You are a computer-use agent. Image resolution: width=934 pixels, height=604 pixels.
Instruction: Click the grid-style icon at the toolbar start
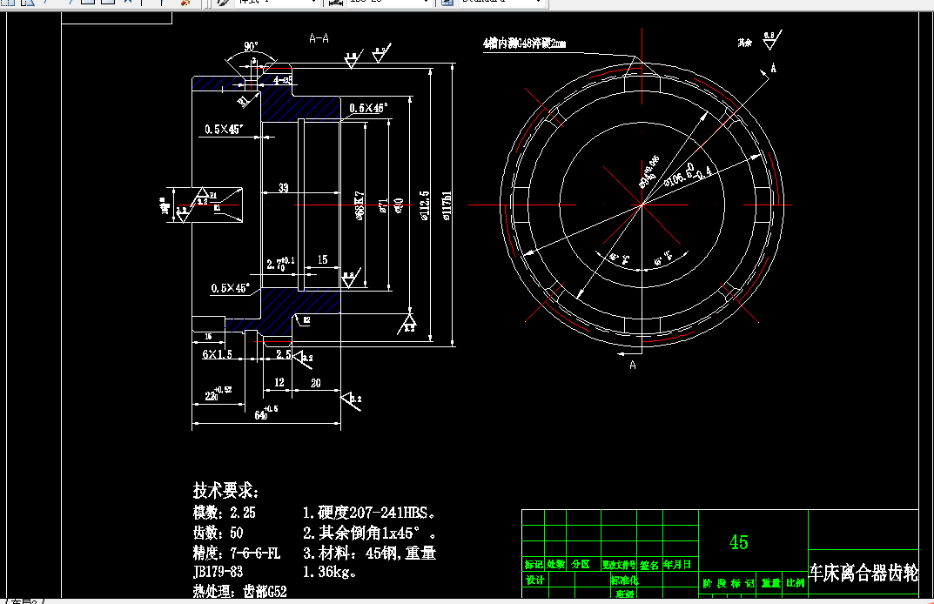tap(7, 3)
